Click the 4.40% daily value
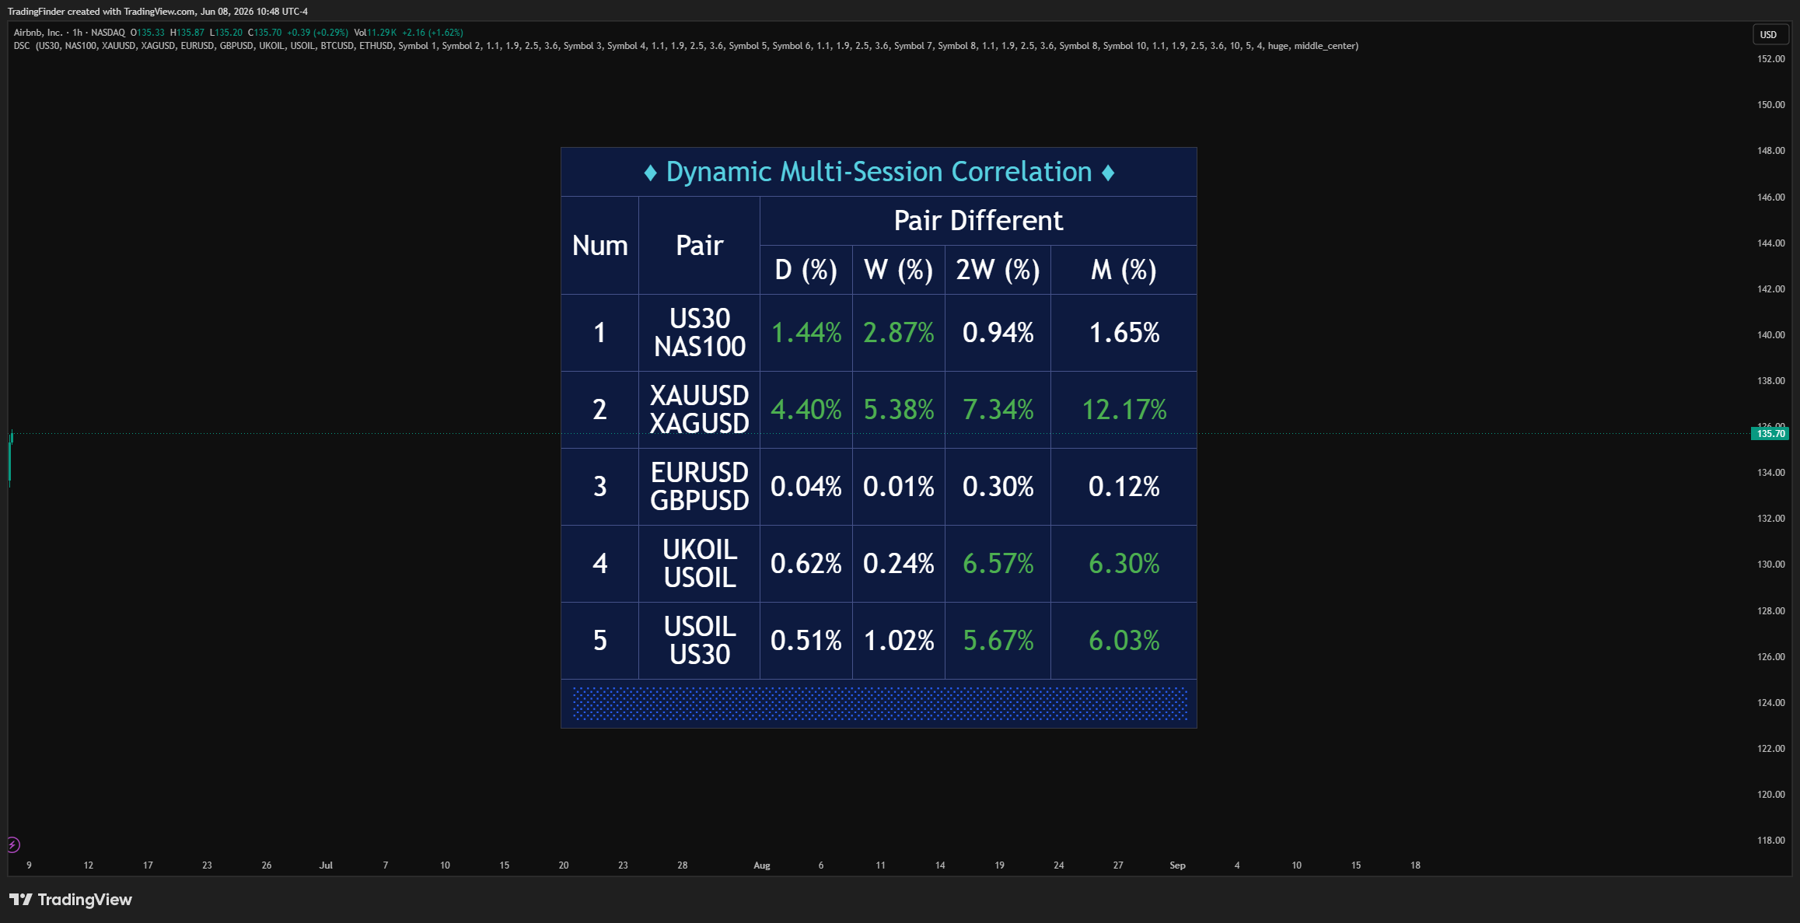1800x923 pixels. [806, 410]
